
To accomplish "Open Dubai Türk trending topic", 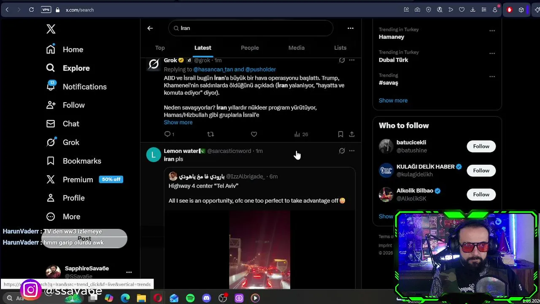I will [x=393, y=60].
